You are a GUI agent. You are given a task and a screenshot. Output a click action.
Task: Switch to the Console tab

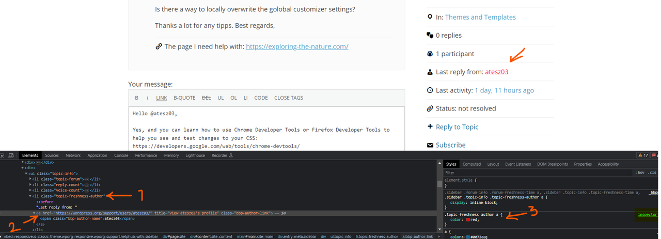[x=121, y=155]
